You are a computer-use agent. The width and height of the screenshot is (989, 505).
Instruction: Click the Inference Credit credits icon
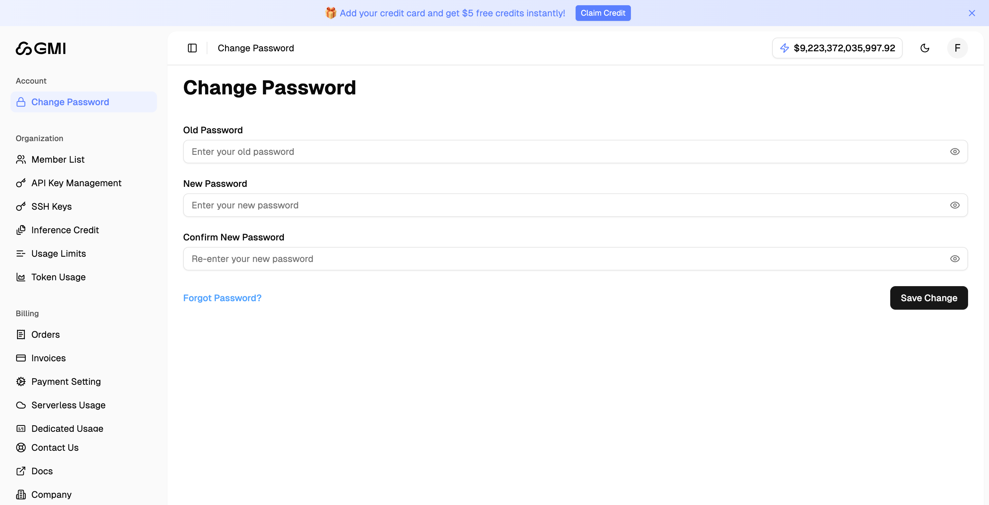tap(21, 230)
